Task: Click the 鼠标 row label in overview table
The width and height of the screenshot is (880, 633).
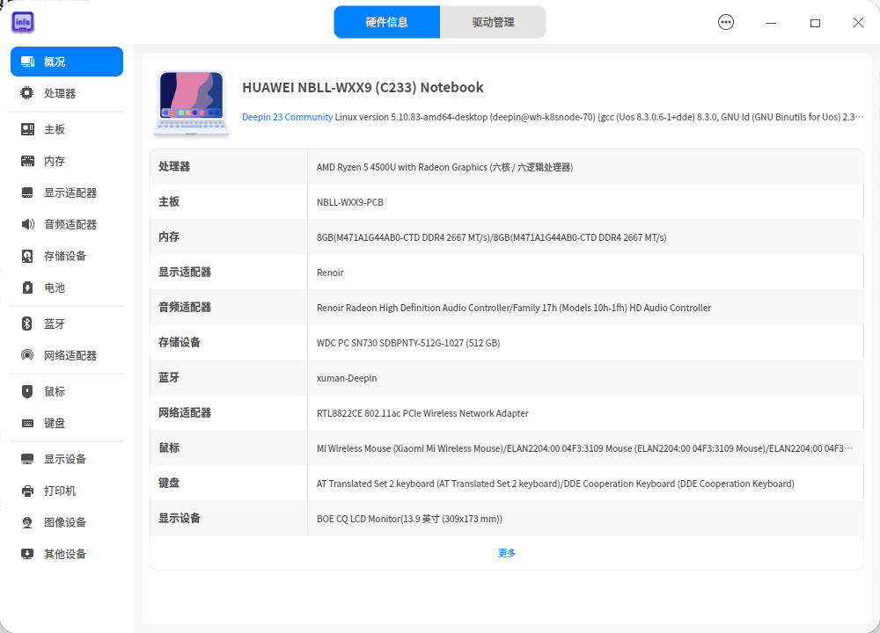Action: click(169, 448)
